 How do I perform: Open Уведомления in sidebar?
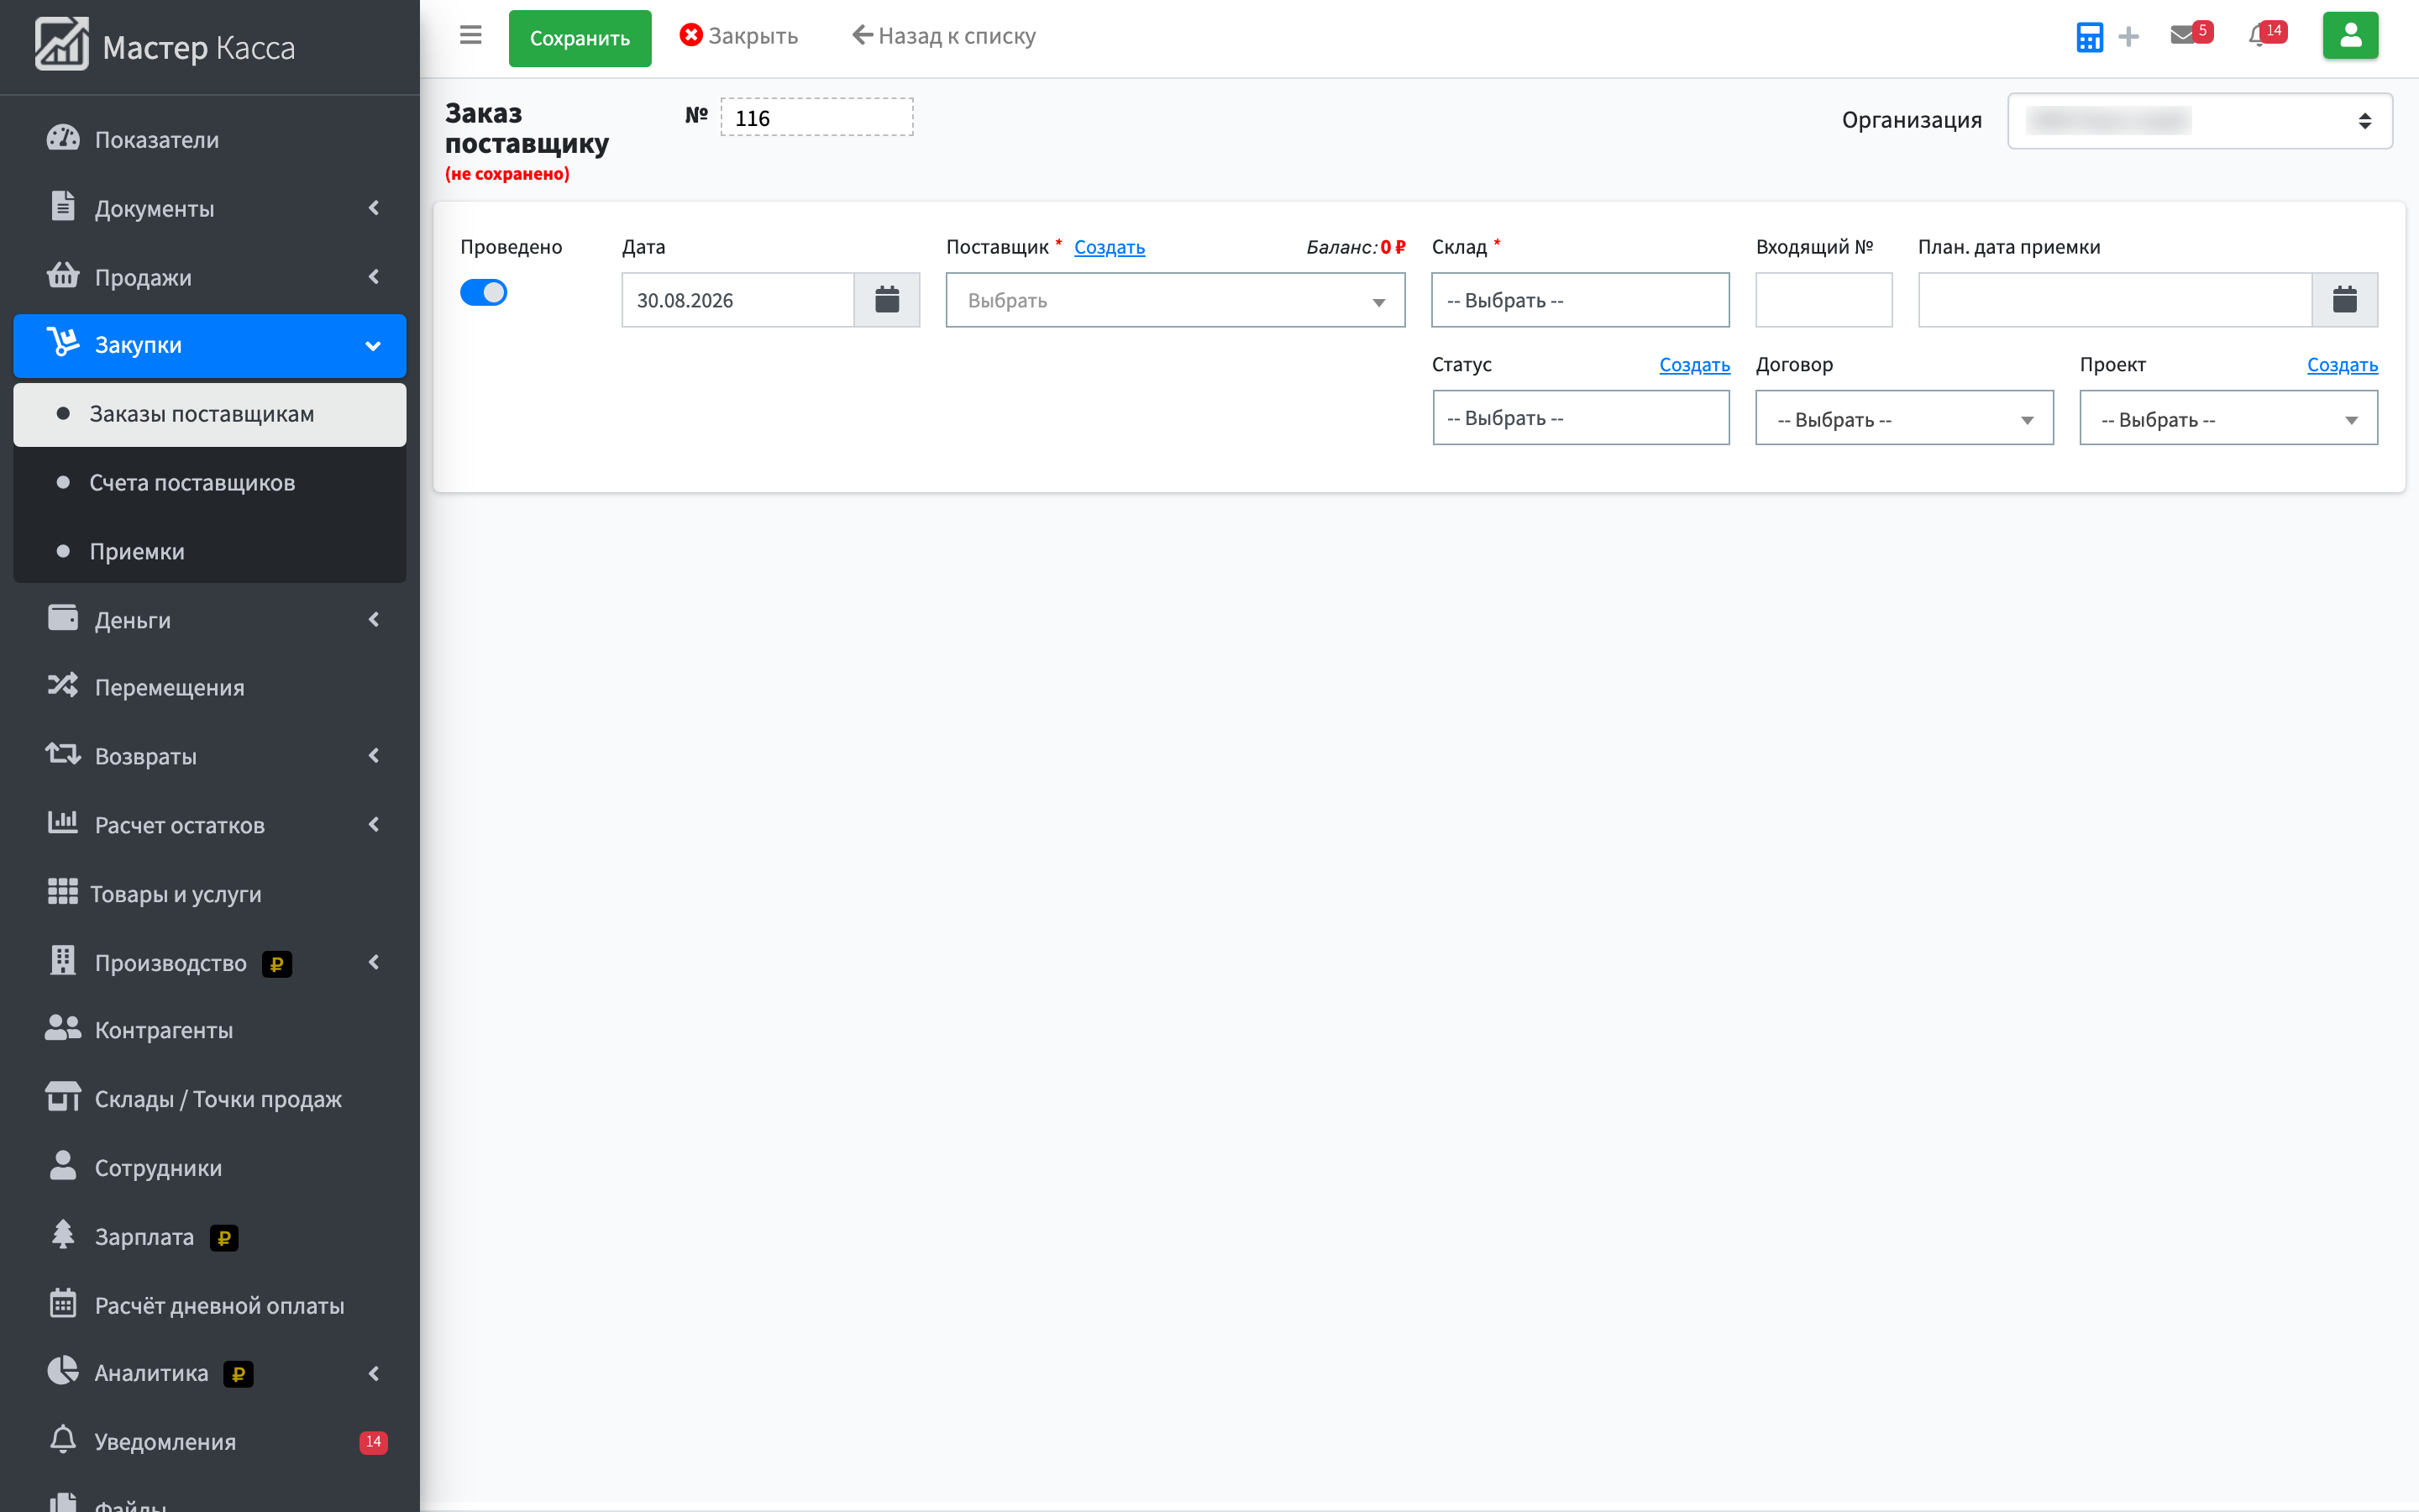point(210,1442)
